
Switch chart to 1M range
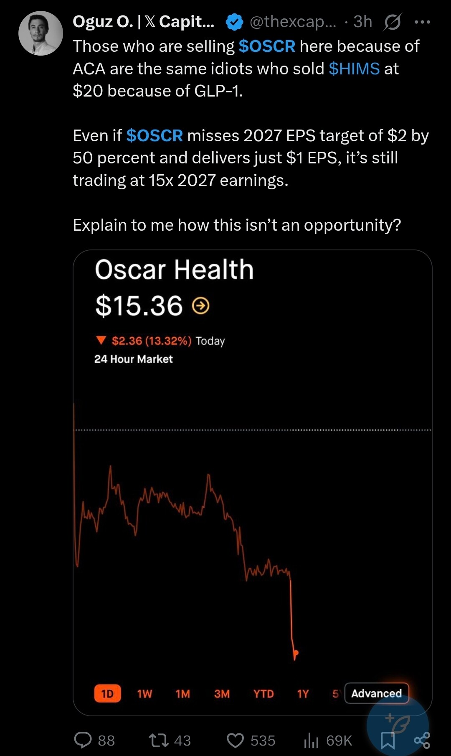[183, 694]
